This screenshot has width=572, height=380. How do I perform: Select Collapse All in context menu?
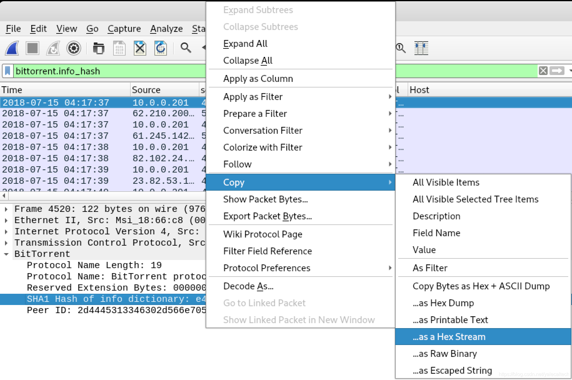[x=300, y=61]
